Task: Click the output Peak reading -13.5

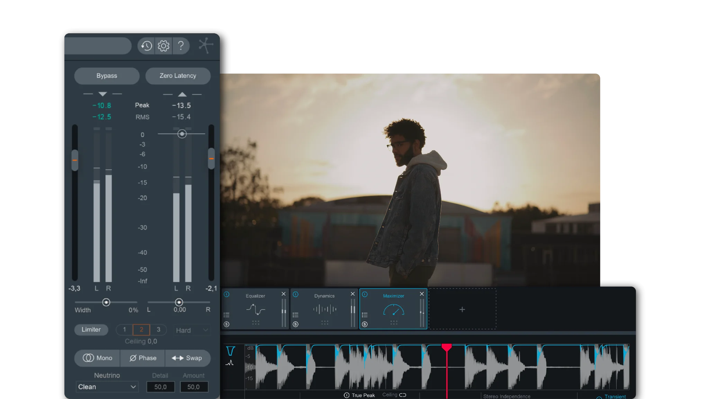Action: point(181,106)
